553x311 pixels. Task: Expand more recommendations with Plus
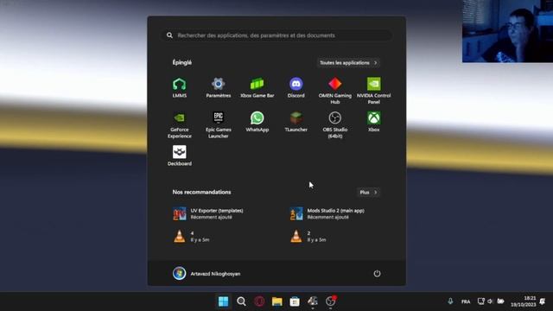pos(368,192)
